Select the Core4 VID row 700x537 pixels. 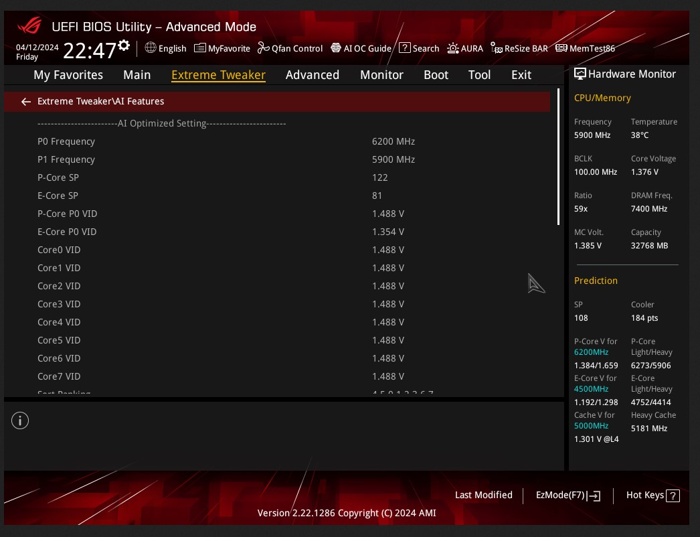277,322
